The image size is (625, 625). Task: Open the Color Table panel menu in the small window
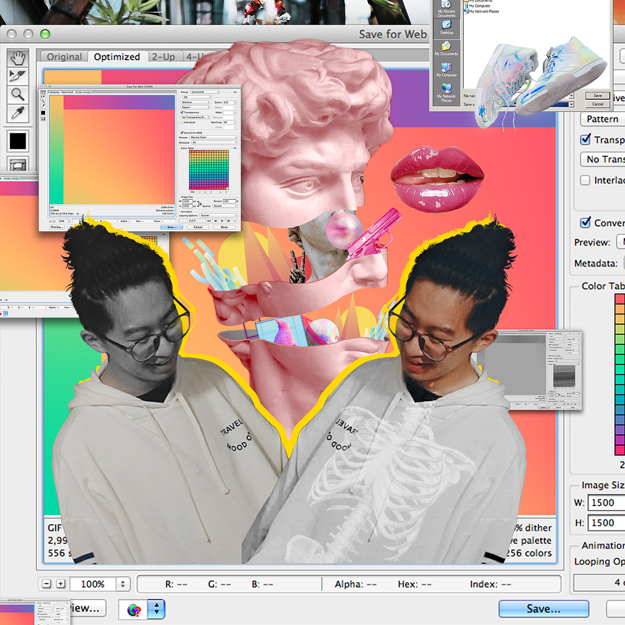(235, 148)
